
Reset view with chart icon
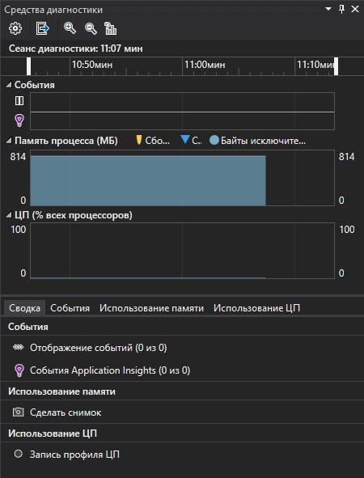[x=110, y=28]
